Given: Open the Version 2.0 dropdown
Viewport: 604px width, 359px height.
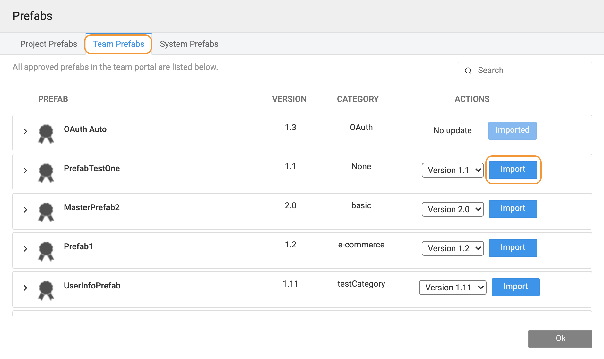Looking at the screenshot, I should (x=453, y=209).
